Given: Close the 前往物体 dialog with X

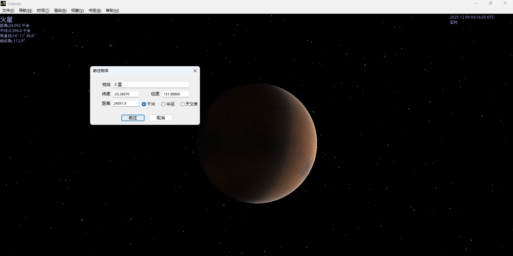Looking at the screenshot, I should click(x=195, y=71).
